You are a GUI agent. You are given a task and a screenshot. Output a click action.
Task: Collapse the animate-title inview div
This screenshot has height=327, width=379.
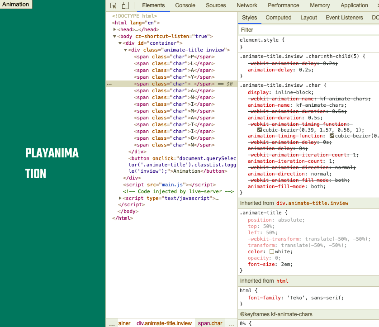coord(125,50)
